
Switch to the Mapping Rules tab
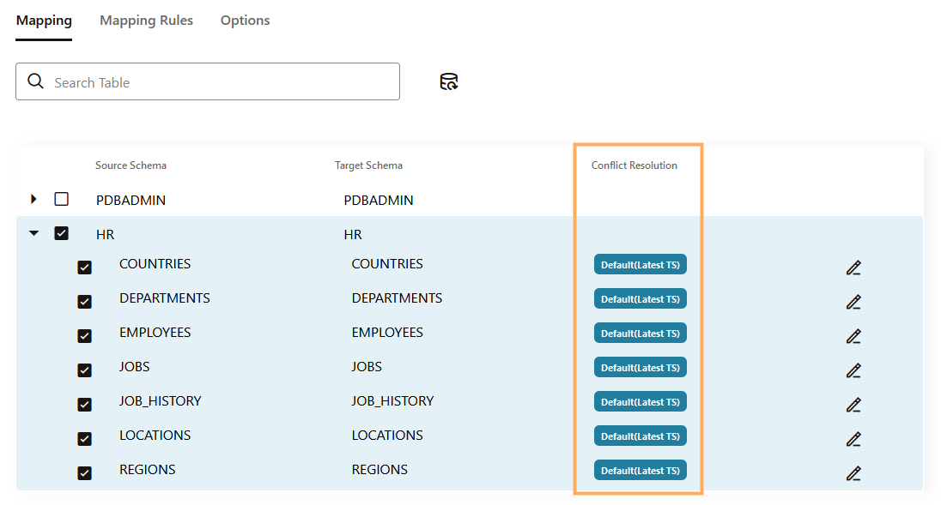click(146, 21)
